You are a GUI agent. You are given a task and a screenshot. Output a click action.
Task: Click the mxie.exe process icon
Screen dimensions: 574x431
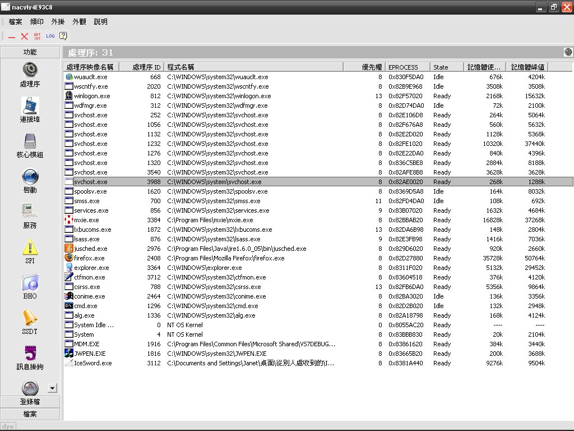68,219
